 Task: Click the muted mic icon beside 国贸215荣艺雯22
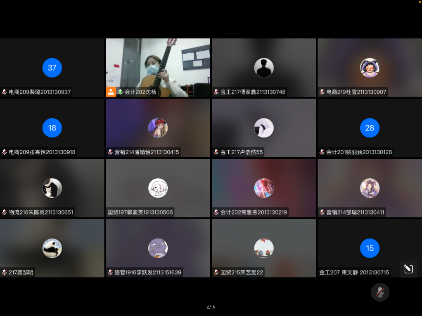click(216, 272)
